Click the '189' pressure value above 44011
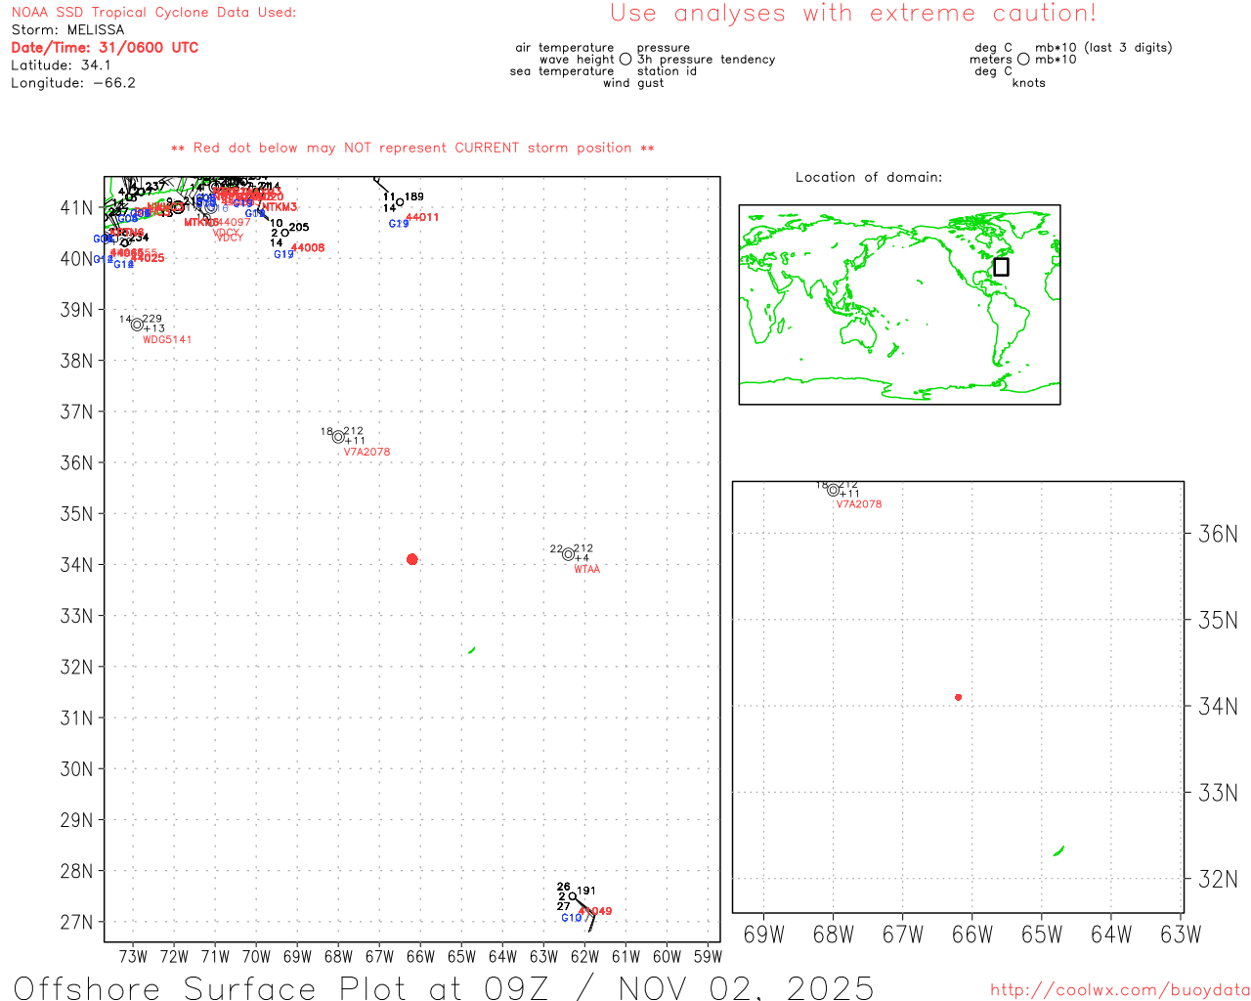Screen dimensions: 1251x1001 pyautogui.click(x=414, y=196)
